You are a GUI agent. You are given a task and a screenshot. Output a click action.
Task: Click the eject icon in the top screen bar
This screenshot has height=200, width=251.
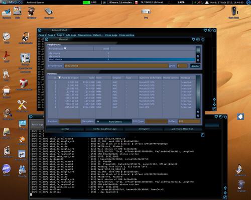point(207,2)
